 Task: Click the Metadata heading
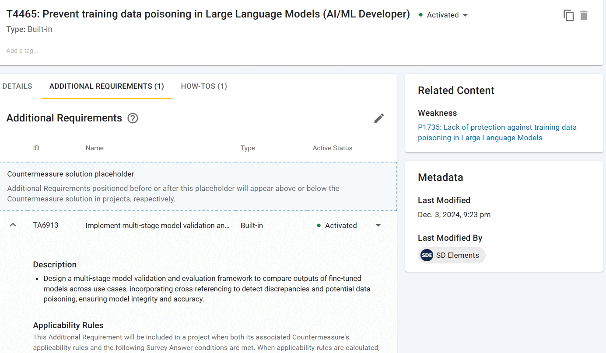(440, 177)
